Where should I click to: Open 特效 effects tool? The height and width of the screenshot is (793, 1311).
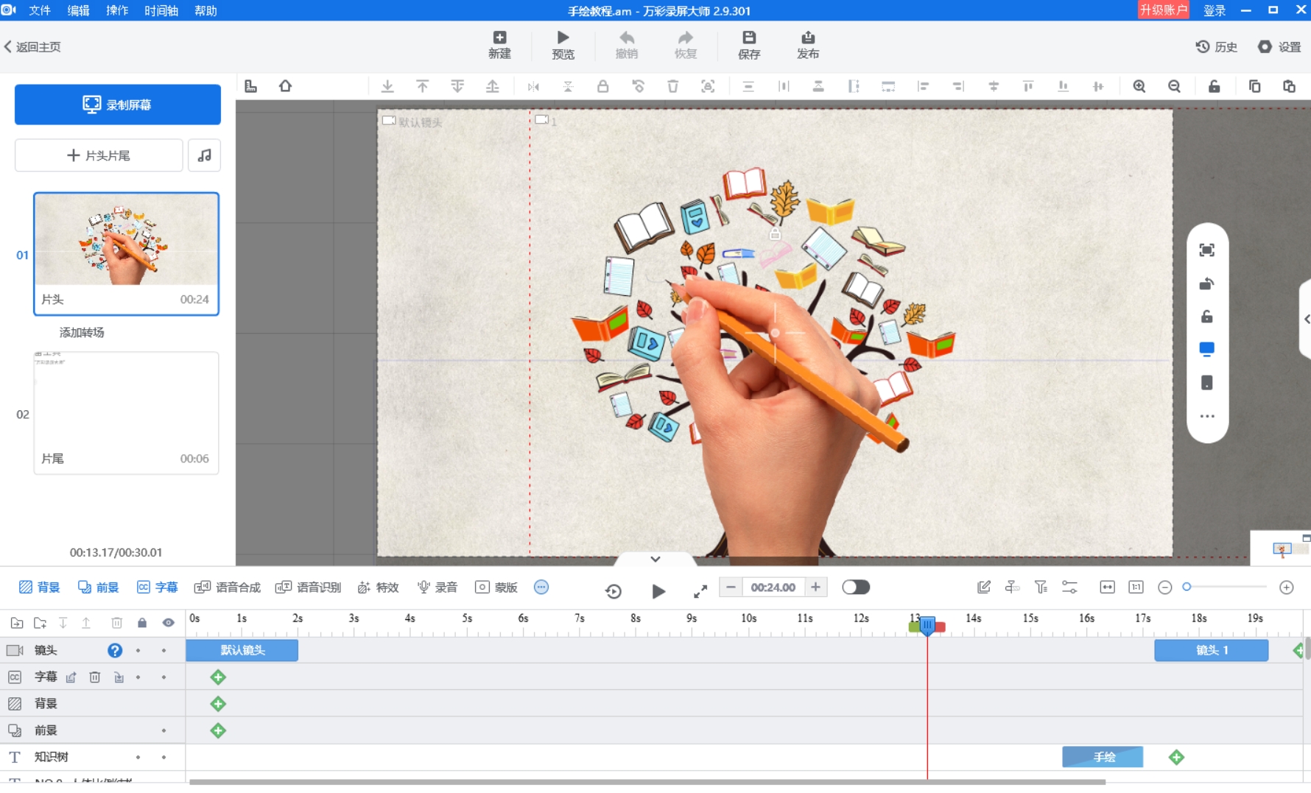[x=378, y=587]
